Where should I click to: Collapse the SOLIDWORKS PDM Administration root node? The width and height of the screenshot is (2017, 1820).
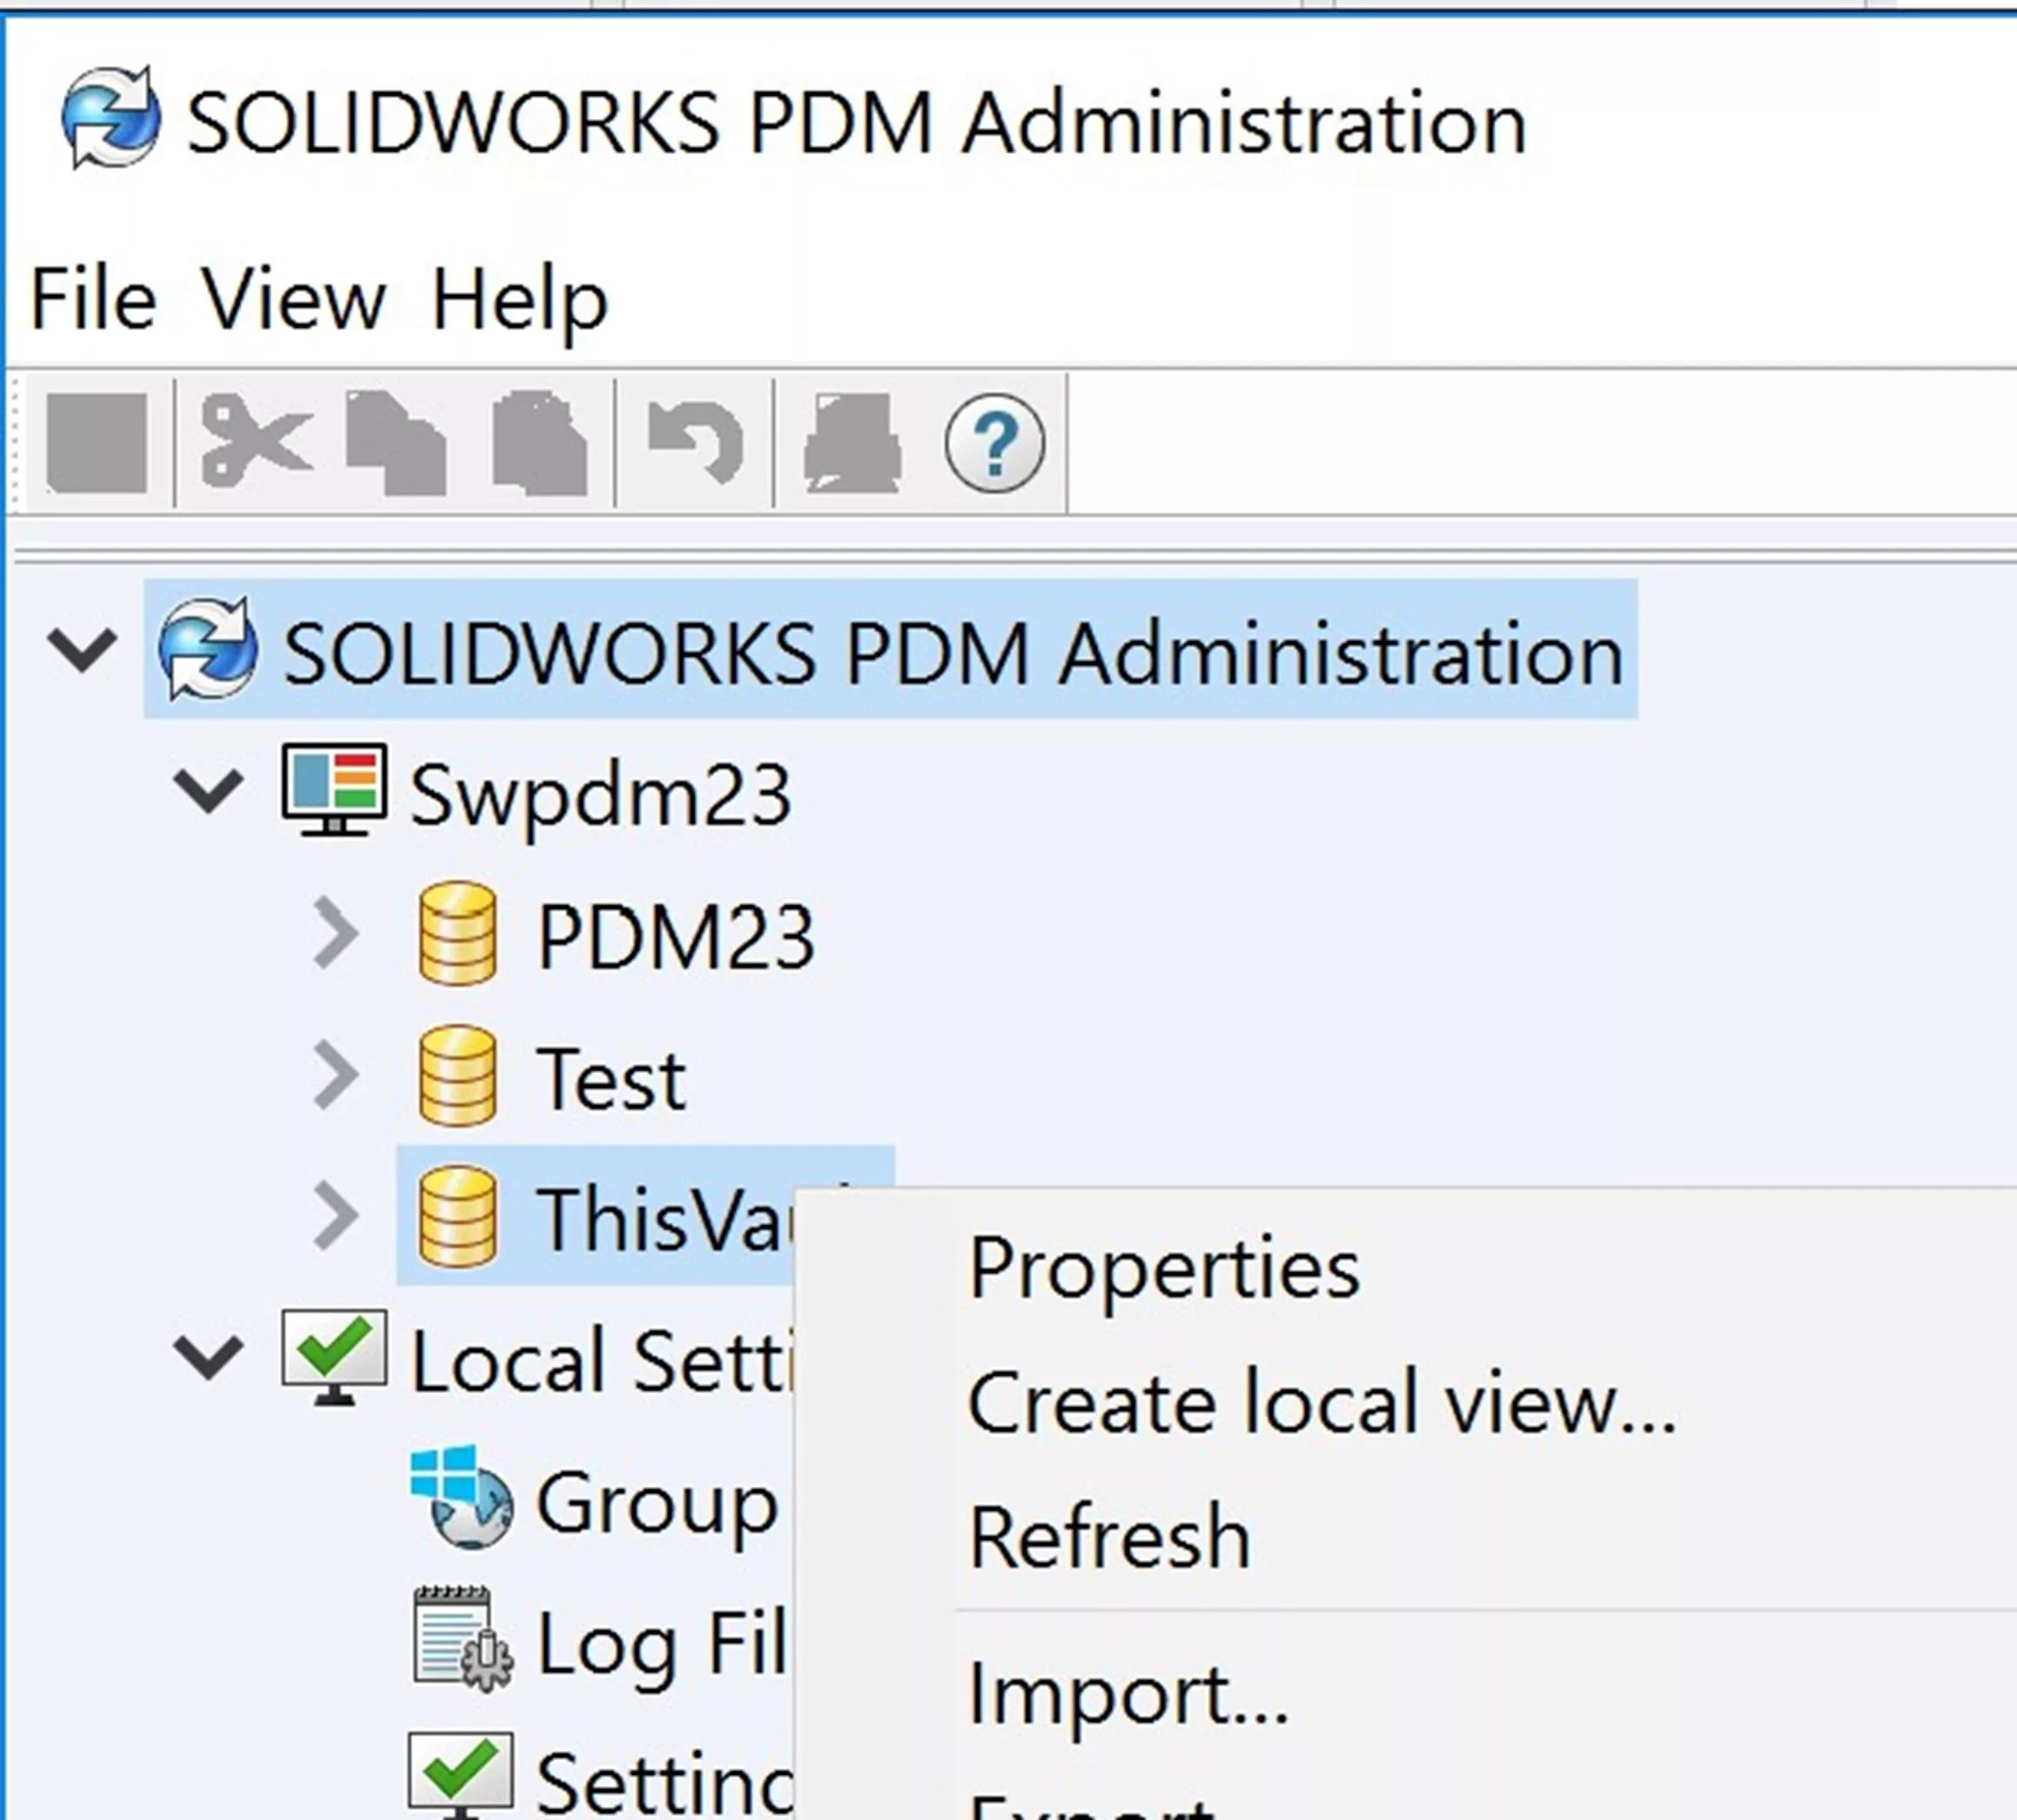[82, 649]
